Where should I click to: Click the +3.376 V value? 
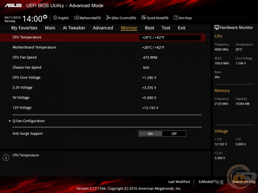tap(149, 88)
